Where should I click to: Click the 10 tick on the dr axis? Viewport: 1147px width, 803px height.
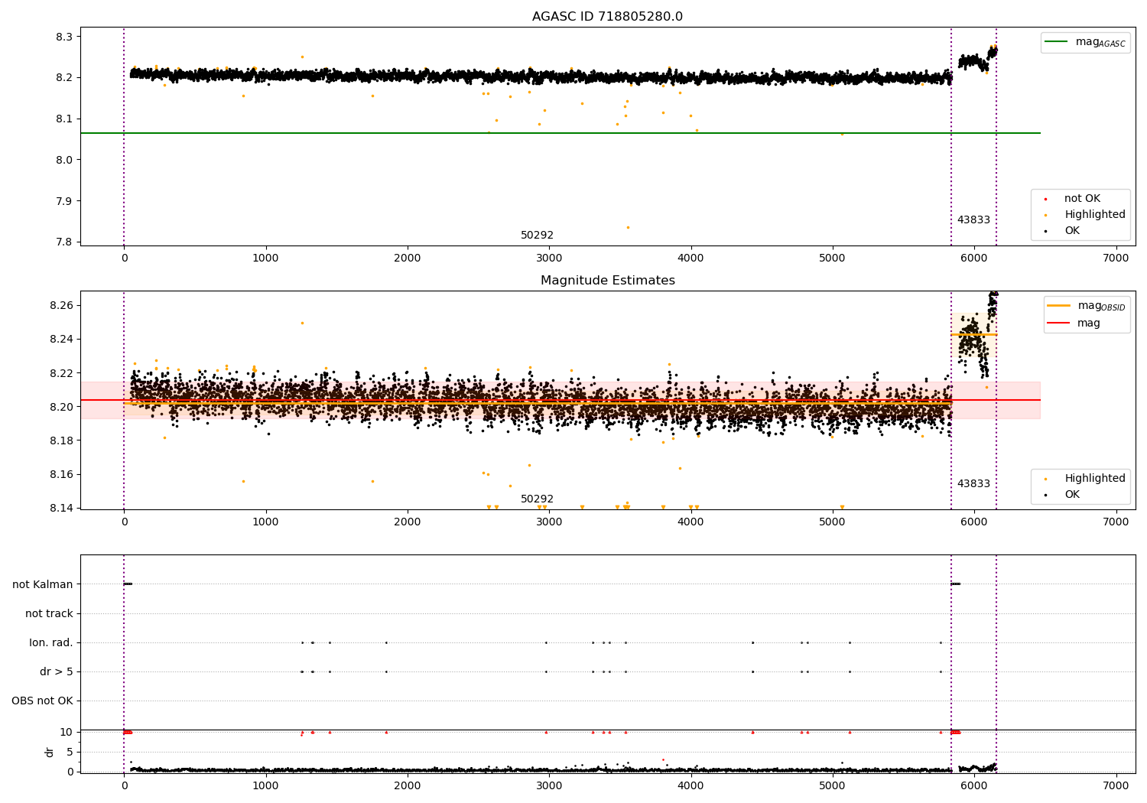pyautogui.click(x=67, y=732)
